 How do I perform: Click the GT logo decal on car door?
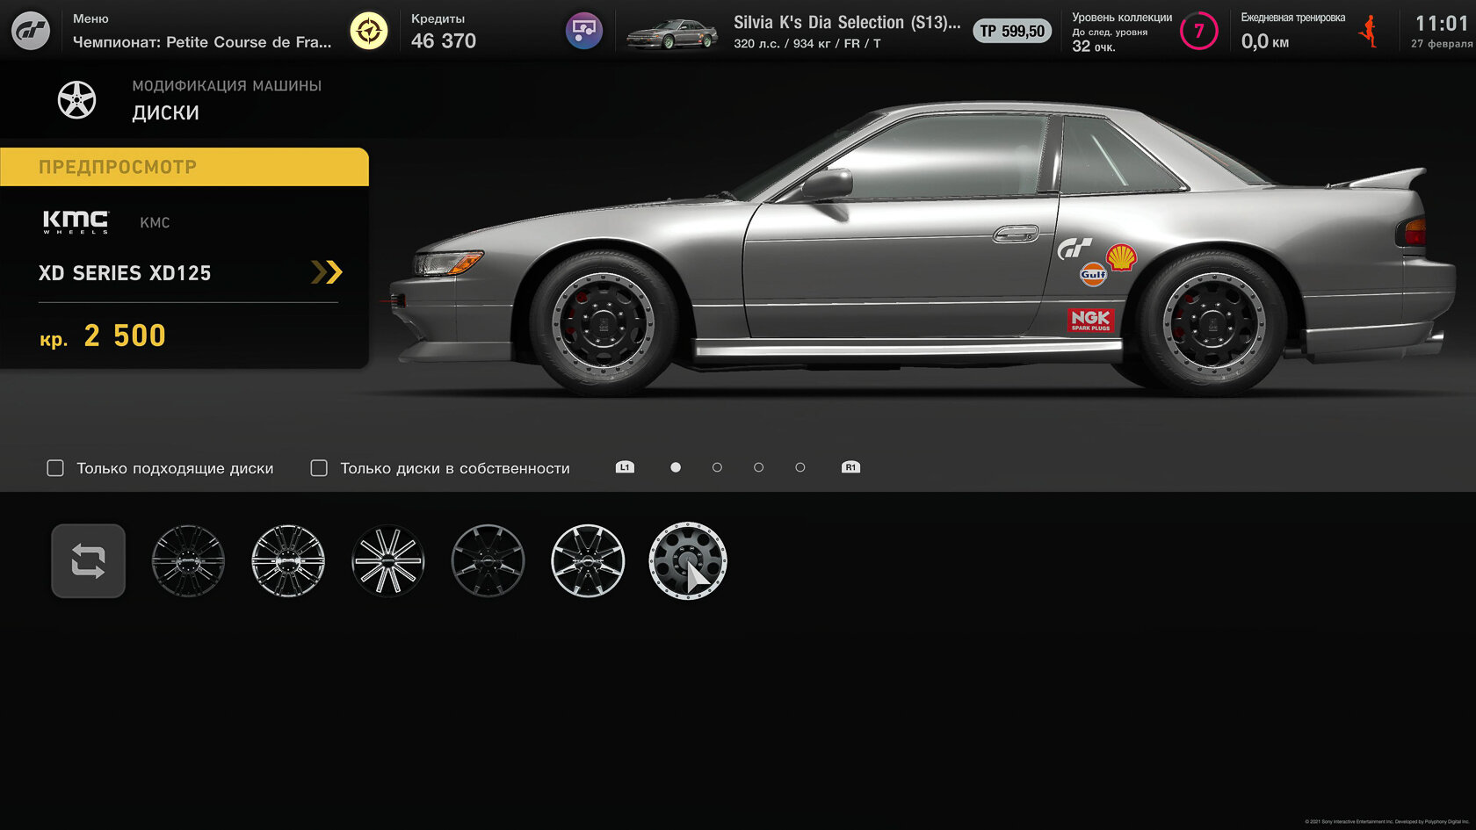point(1074,249)
